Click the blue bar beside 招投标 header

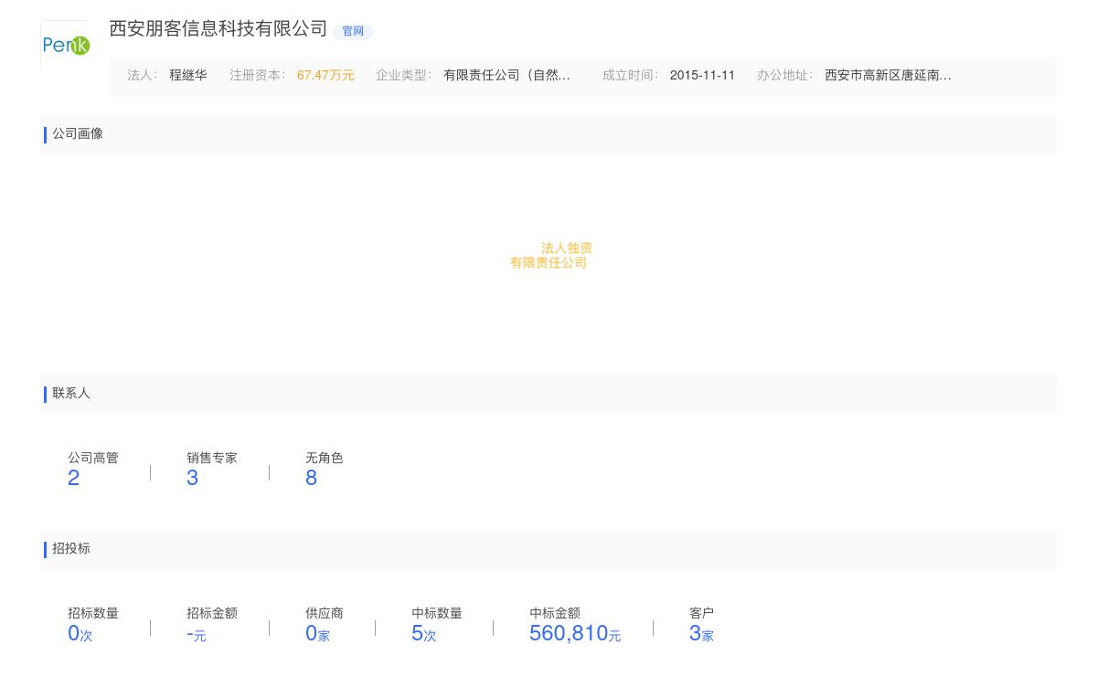tap(46, 549)
